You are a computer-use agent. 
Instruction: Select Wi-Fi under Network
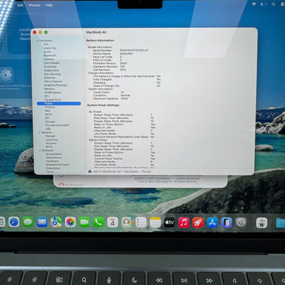49,147
